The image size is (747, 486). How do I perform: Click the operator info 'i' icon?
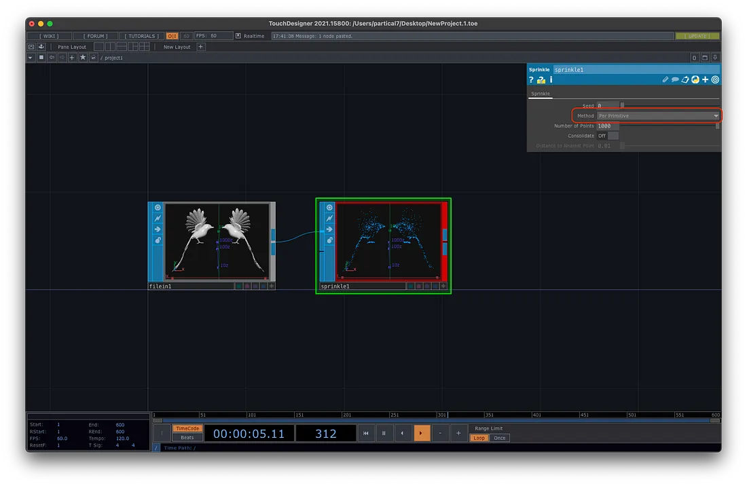[551, 80]
